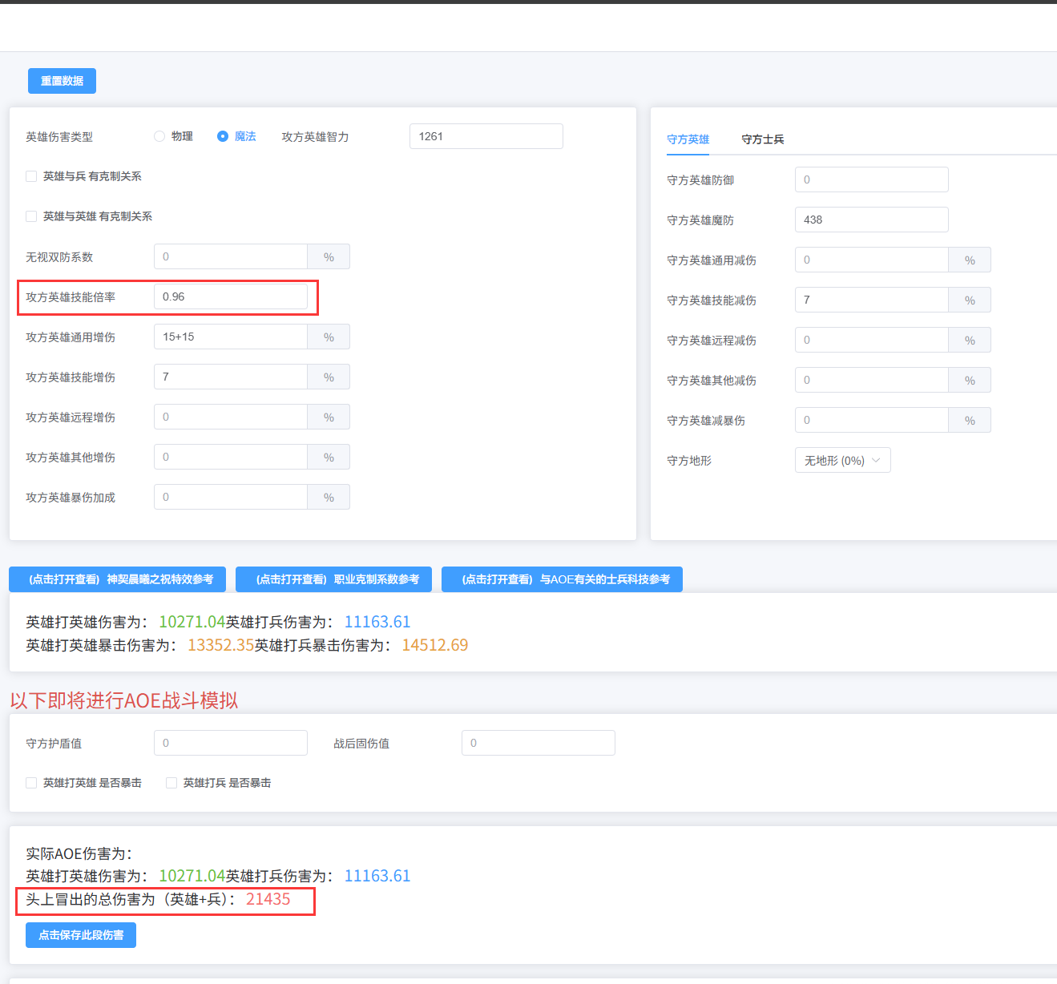Enable 英雄与兵 有克制关系 checkbox

pos(31,176)
